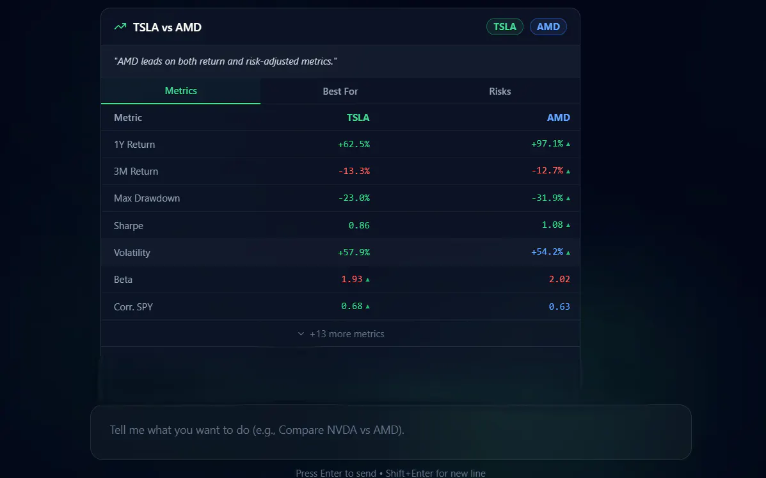Click the up-arrow marker beside AMD Sharpe 1.08
This screenshot has width=766, height=478.
click(568, 225)
